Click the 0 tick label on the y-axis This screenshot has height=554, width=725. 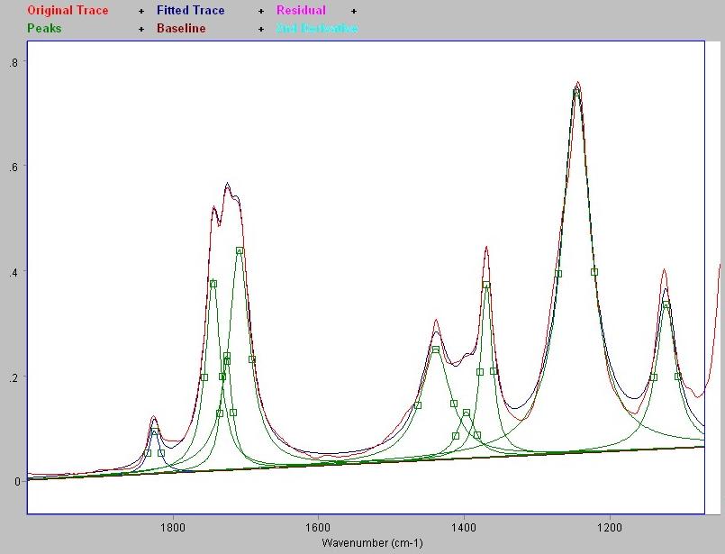(16, 482)
